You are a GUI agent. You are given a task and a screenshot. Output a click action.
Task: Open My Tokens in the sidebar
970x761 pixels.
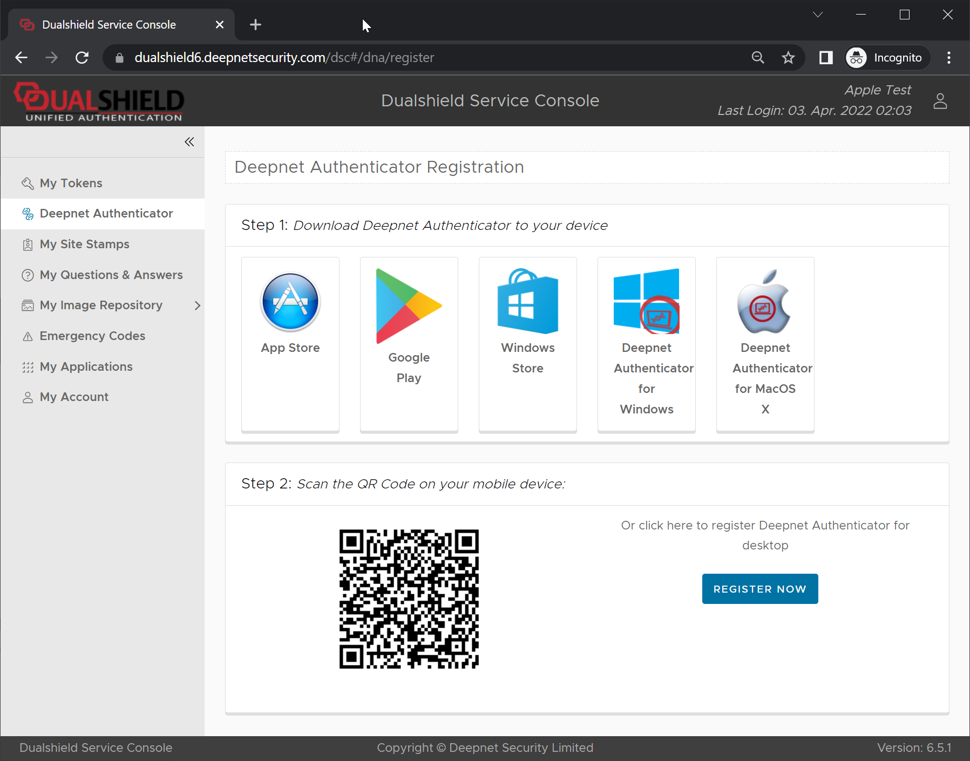pyautogui.click(x=71, y=184)
